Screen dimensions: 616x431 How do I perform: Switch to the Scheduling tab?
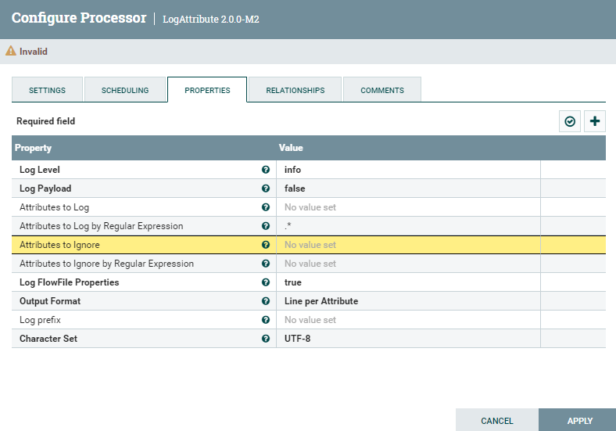tap(125, 90)
